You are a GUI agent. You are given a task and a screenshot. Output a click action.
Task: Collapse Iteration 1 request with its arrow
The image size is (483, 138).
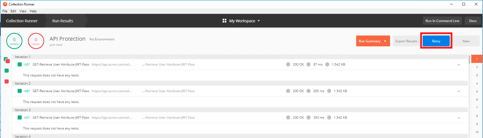tap(459, 65)
